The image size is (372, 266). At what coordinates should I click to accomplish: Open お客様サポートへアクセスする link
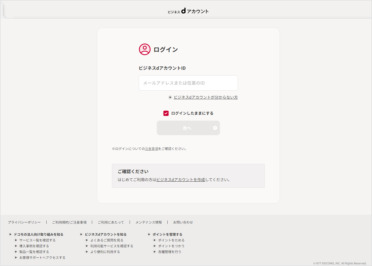click(x=42, y=258)
